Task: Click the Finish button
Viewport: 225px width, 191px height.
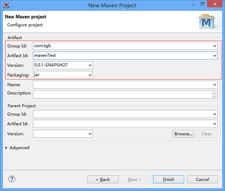Action: (x=168, y=179)
